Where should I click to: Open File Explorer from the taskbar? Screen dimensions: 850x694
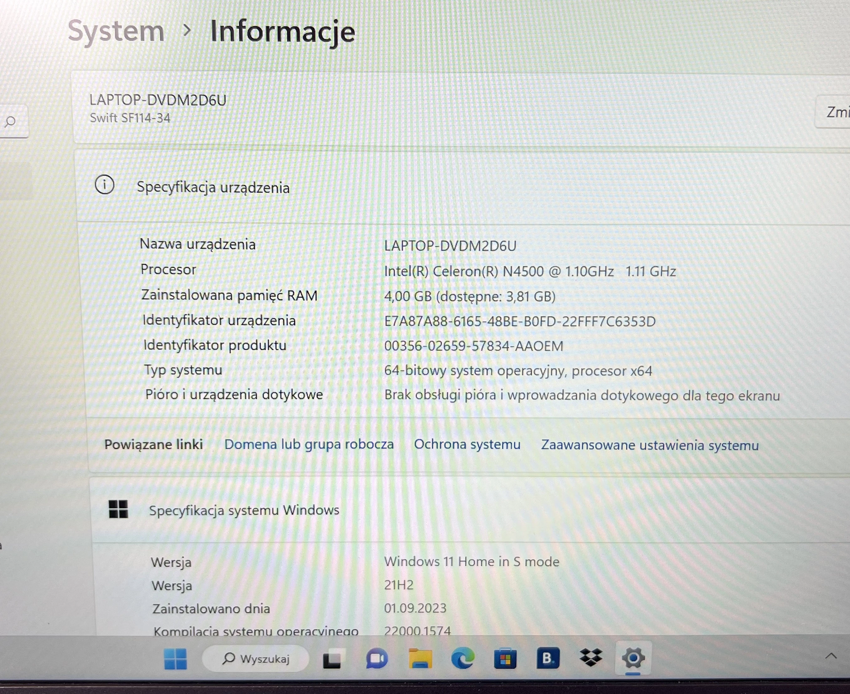coord(420,658)
